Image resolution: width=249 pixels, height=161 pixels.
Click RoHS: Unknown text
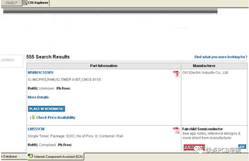[41, 88]
